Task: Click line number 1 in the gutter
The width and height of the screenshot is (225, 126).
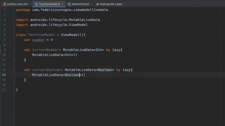Action: (5, 10)
